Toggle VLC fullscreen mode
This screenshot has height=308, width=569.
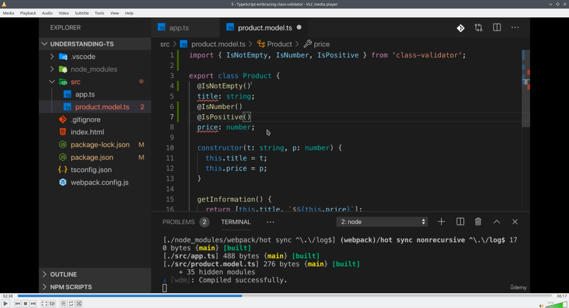(44, 304)
